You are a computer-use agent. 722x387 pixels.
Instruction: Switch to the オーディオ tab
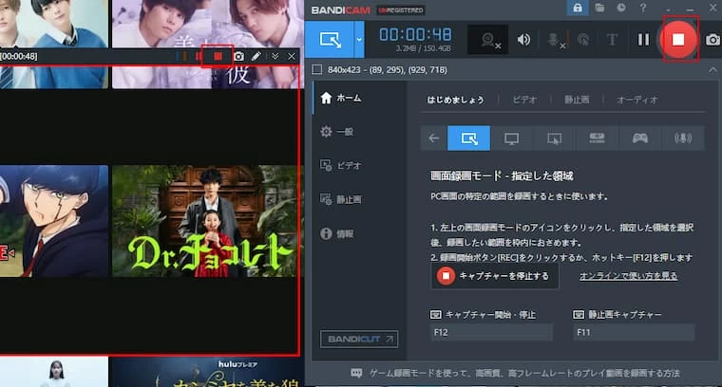[637, 100]
